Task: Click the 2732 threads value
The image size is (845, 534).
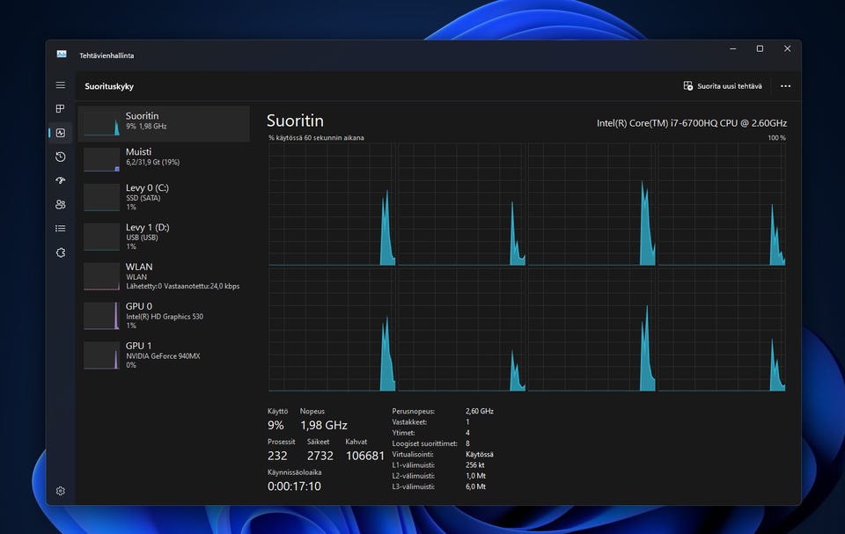Action: [320, 456]
